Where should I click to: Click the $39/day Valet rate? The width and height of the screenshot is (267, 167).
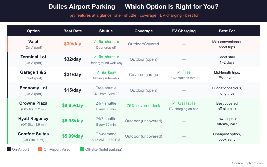tap(73, 44)
